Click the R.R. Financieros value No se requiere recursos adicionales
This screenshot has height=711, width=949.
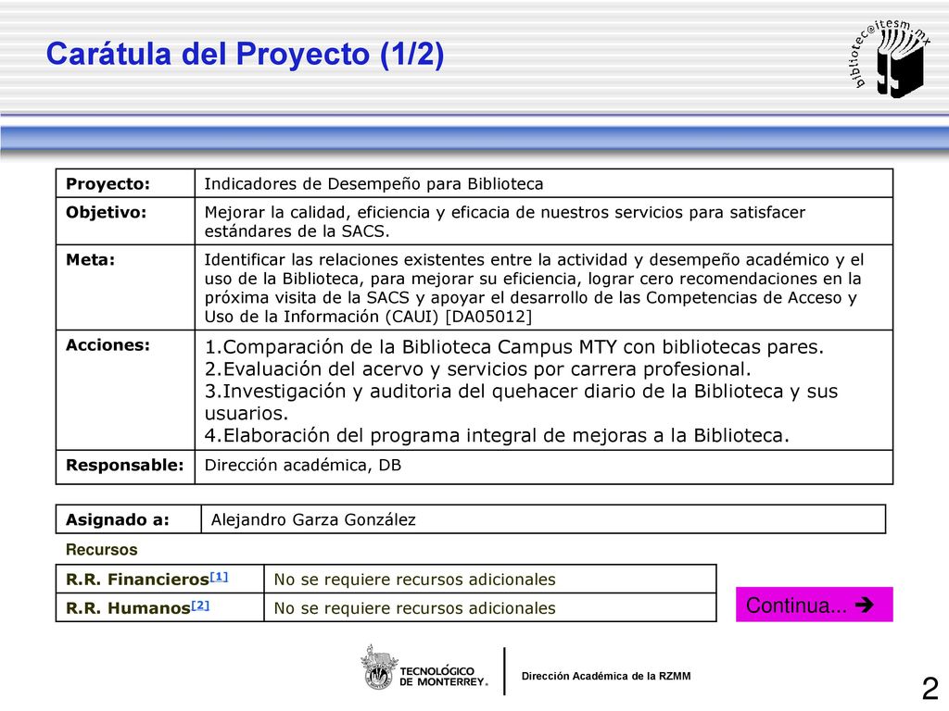[414, 580]
